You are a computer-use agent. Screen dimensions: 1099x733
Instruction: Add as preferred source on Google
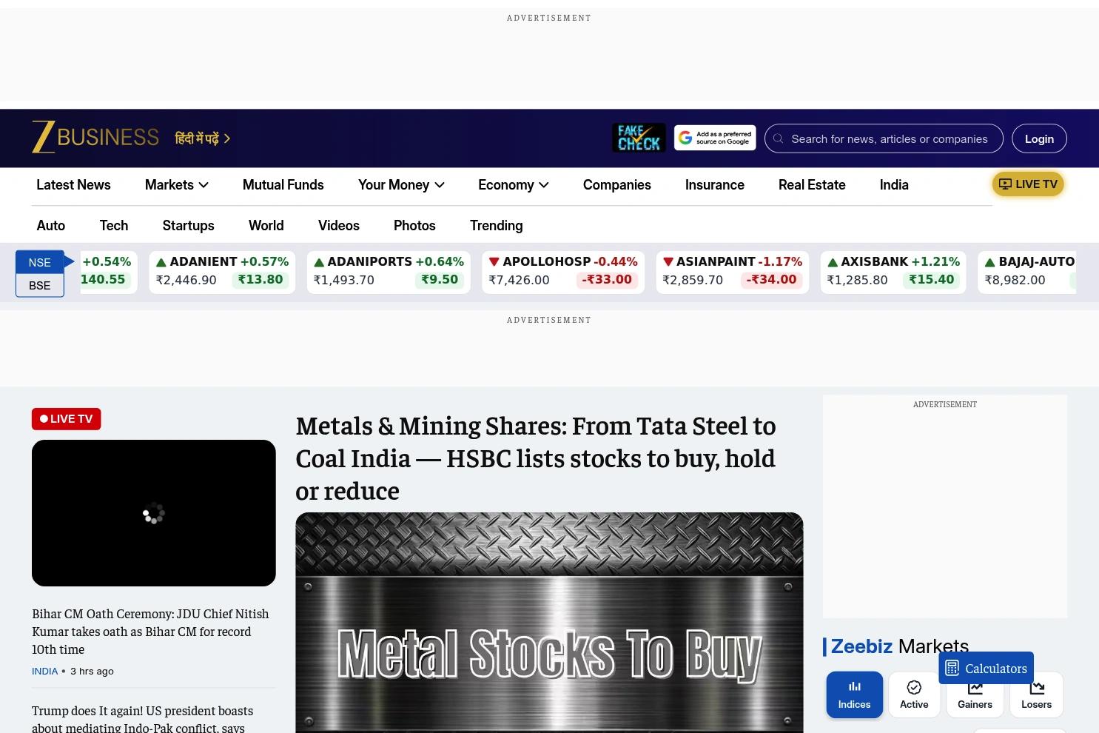click(x=715, y=138)
